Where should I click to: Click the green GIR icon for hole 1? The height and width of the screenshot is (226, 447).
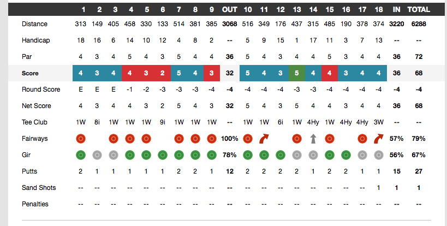pyautogui.click(x=80, y=155)
